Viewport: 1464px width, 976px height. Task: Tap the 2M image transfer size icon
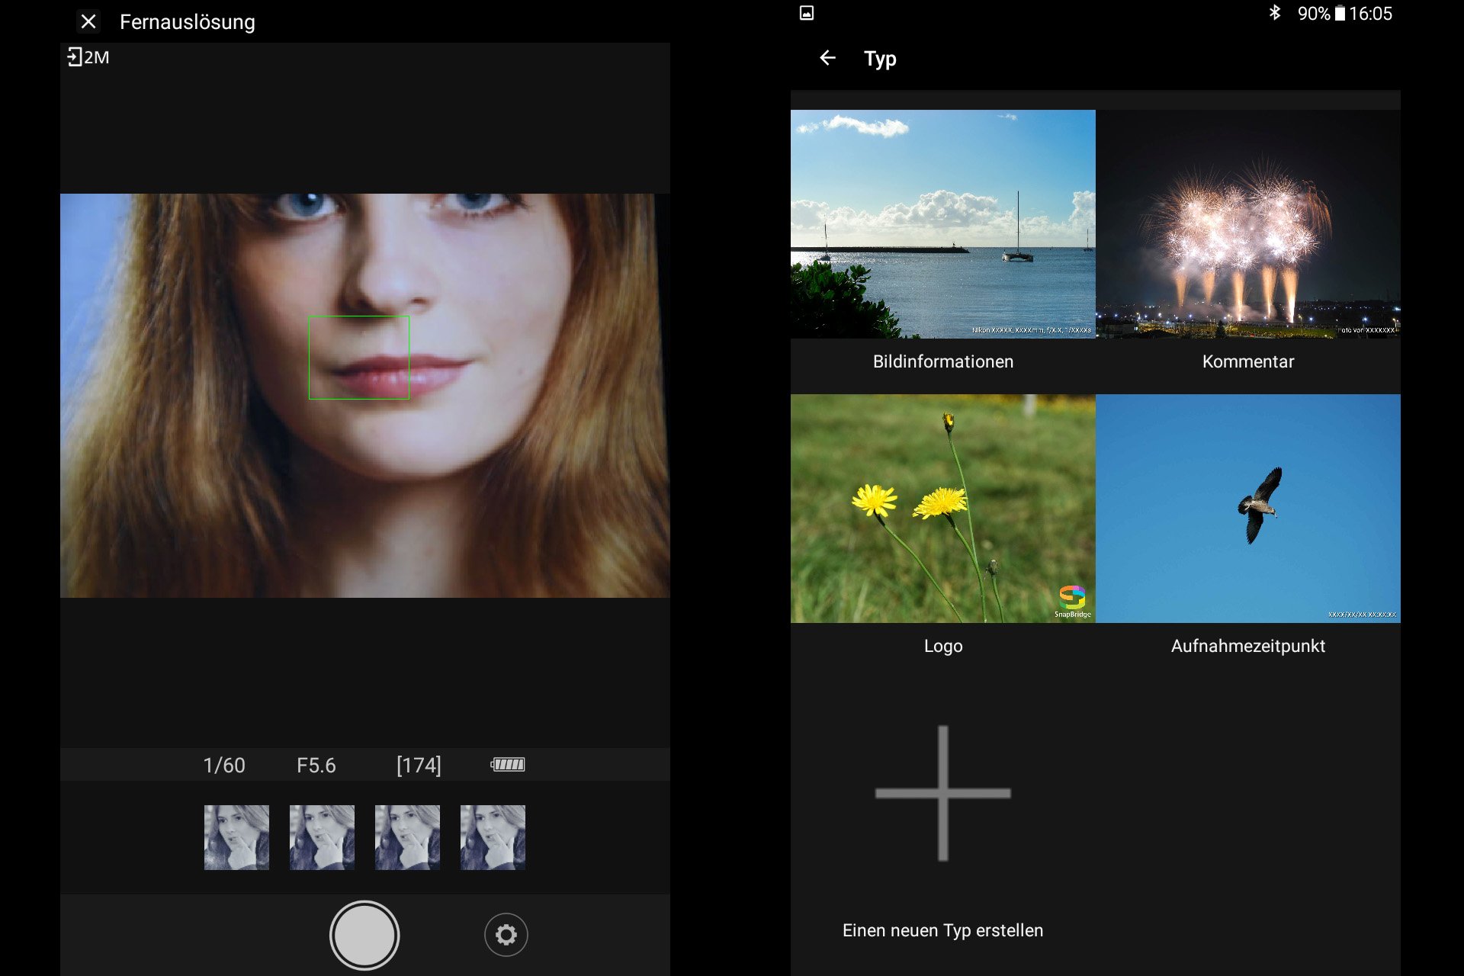(x=88, y=57)
